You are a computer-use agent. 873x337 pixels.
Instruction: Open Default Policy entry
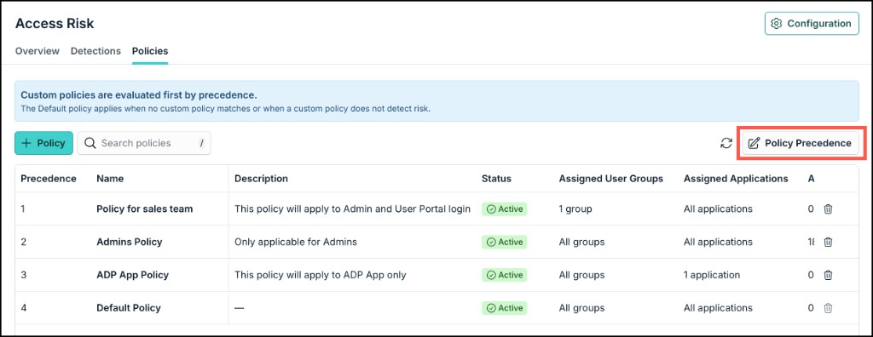click(129, 307)
